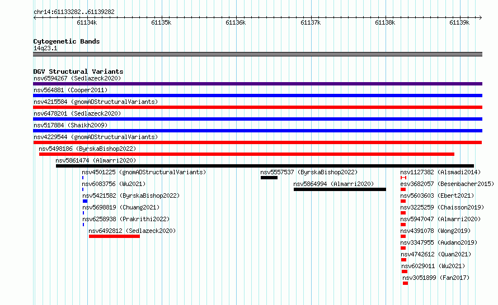Click the Cytogenetic Bands track title
The width and height of the screenshot is (498, 305).
[x=67, y=41]
